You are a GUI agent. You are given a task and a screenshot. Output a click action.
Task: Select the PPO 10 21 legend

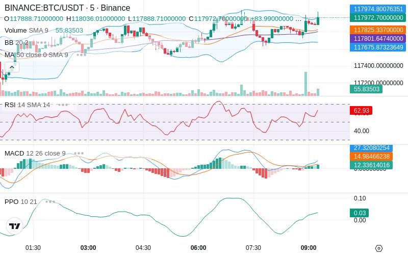pyautogui.click(x=21, y=201)
